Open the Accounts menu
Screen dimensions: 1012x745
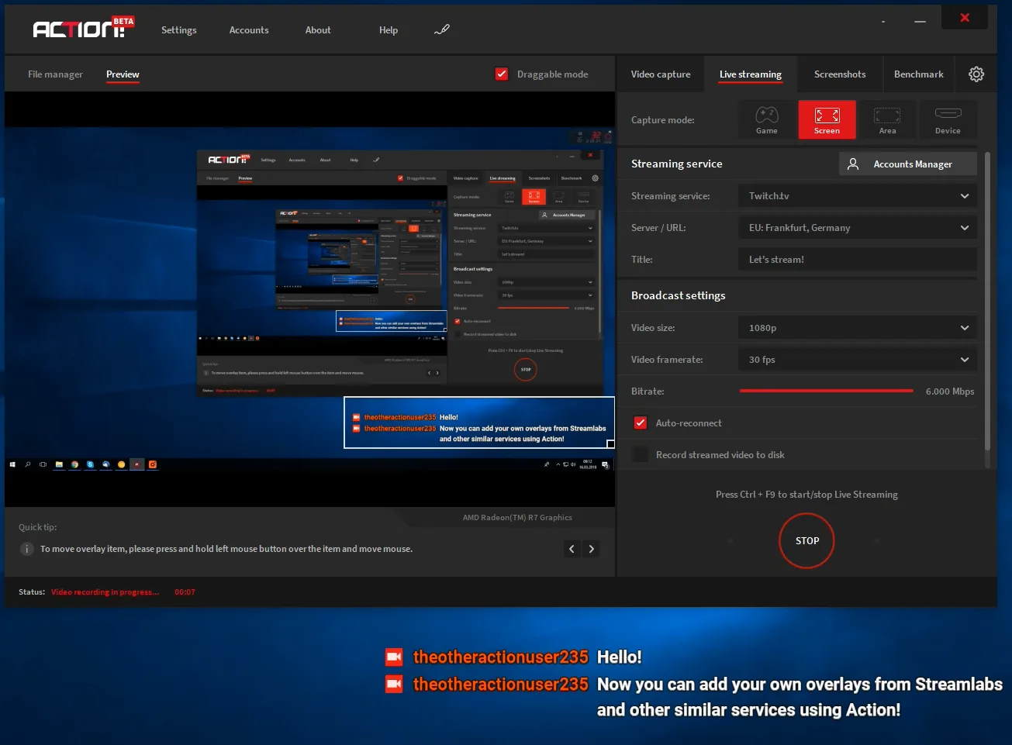pyautogui.click(x=249, y=30)
